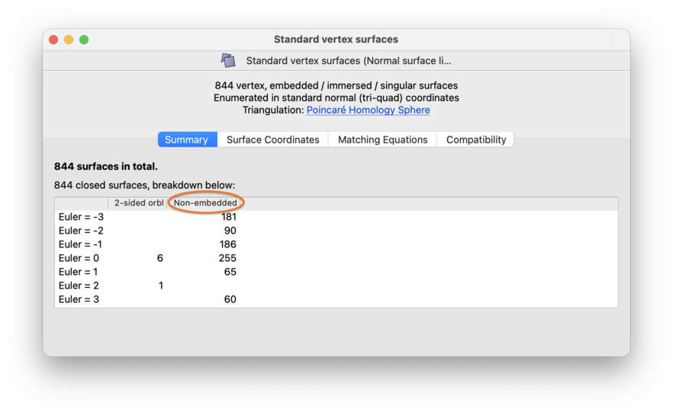Image resolution: width=673 pixels, height=413 pixels.
Task: Open the Poincaré Homology Sphere triangulation link
Action: 368,110
